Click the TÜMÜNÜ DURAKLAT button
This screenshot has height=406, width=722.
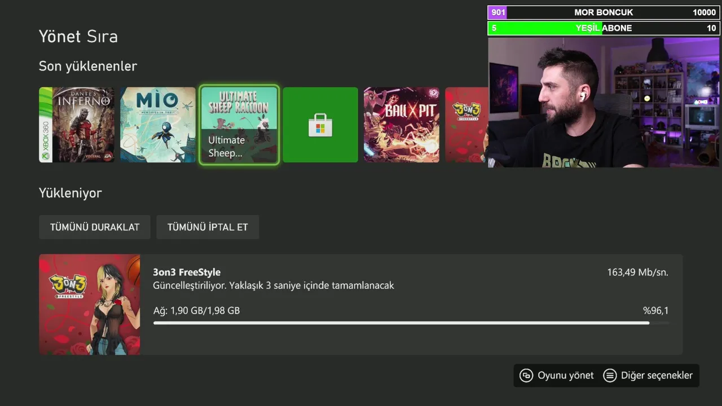95,227
